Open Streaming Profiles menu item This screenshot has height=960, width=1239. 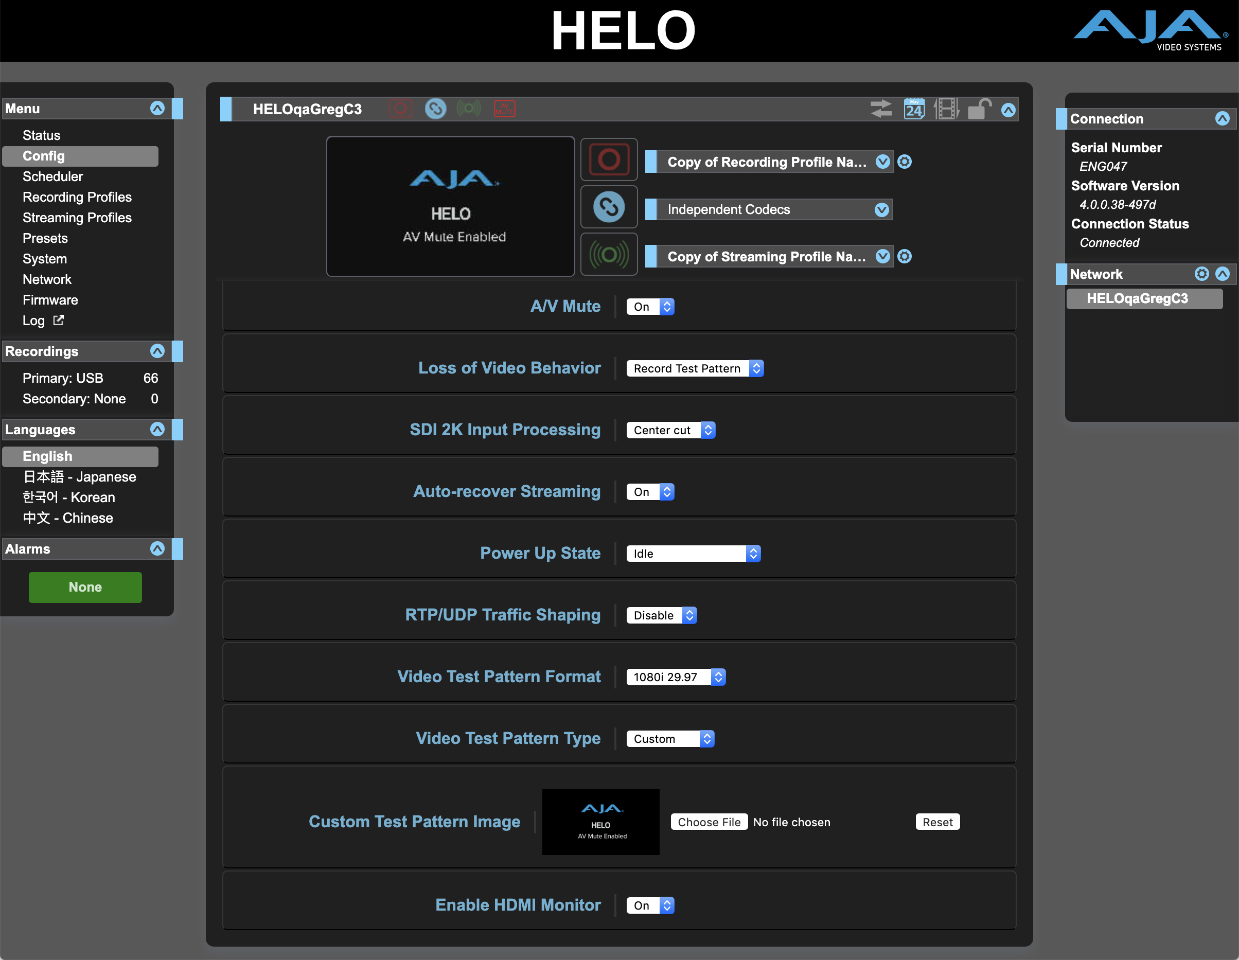(x=77, y=217)
